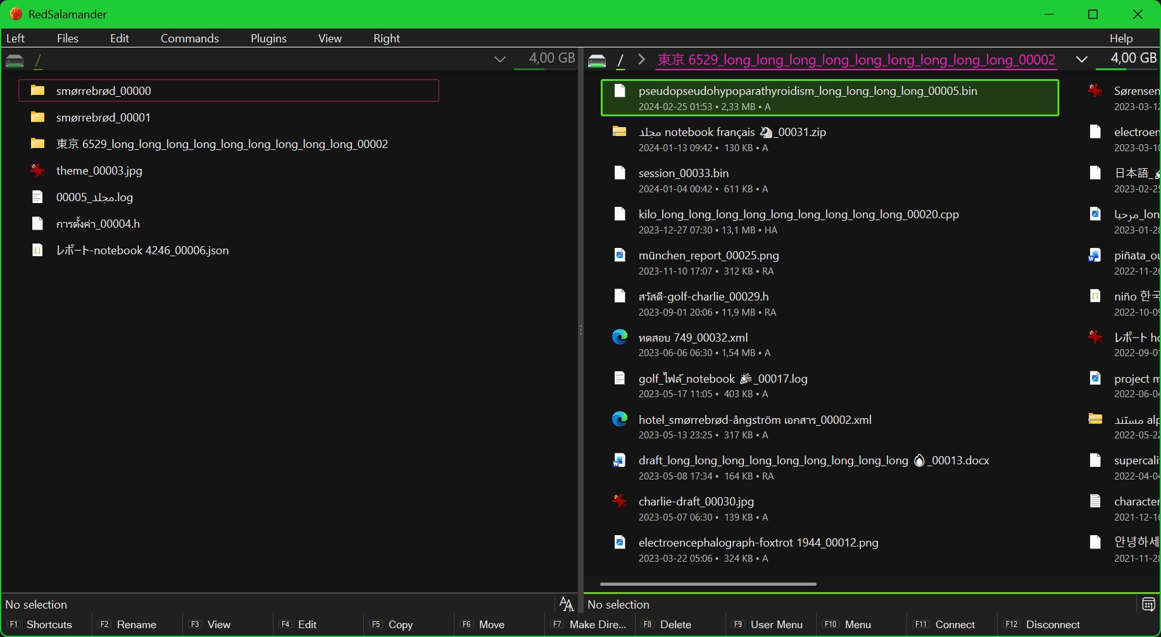Click F5 Copy button
The image size is (1161, 637).
click(x=408, y=624)
